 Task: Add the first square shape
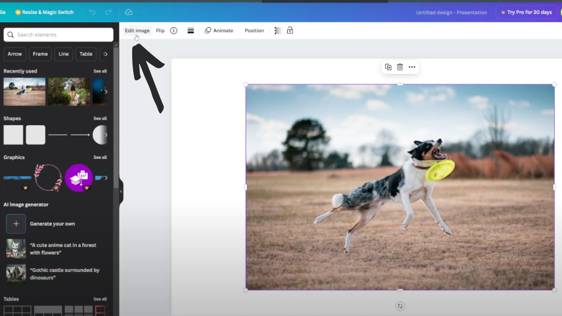13,135
